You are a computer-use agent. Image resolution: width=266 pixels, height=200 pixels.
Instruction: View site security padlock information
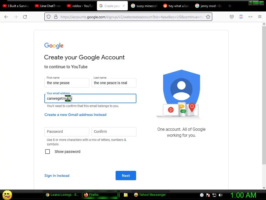[56, 17]
